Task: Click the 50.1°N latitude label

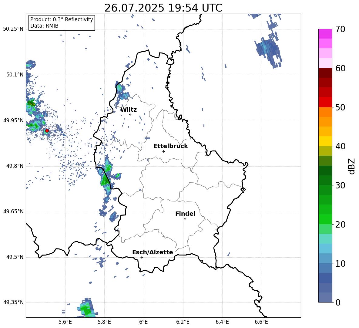Action: 15,75
